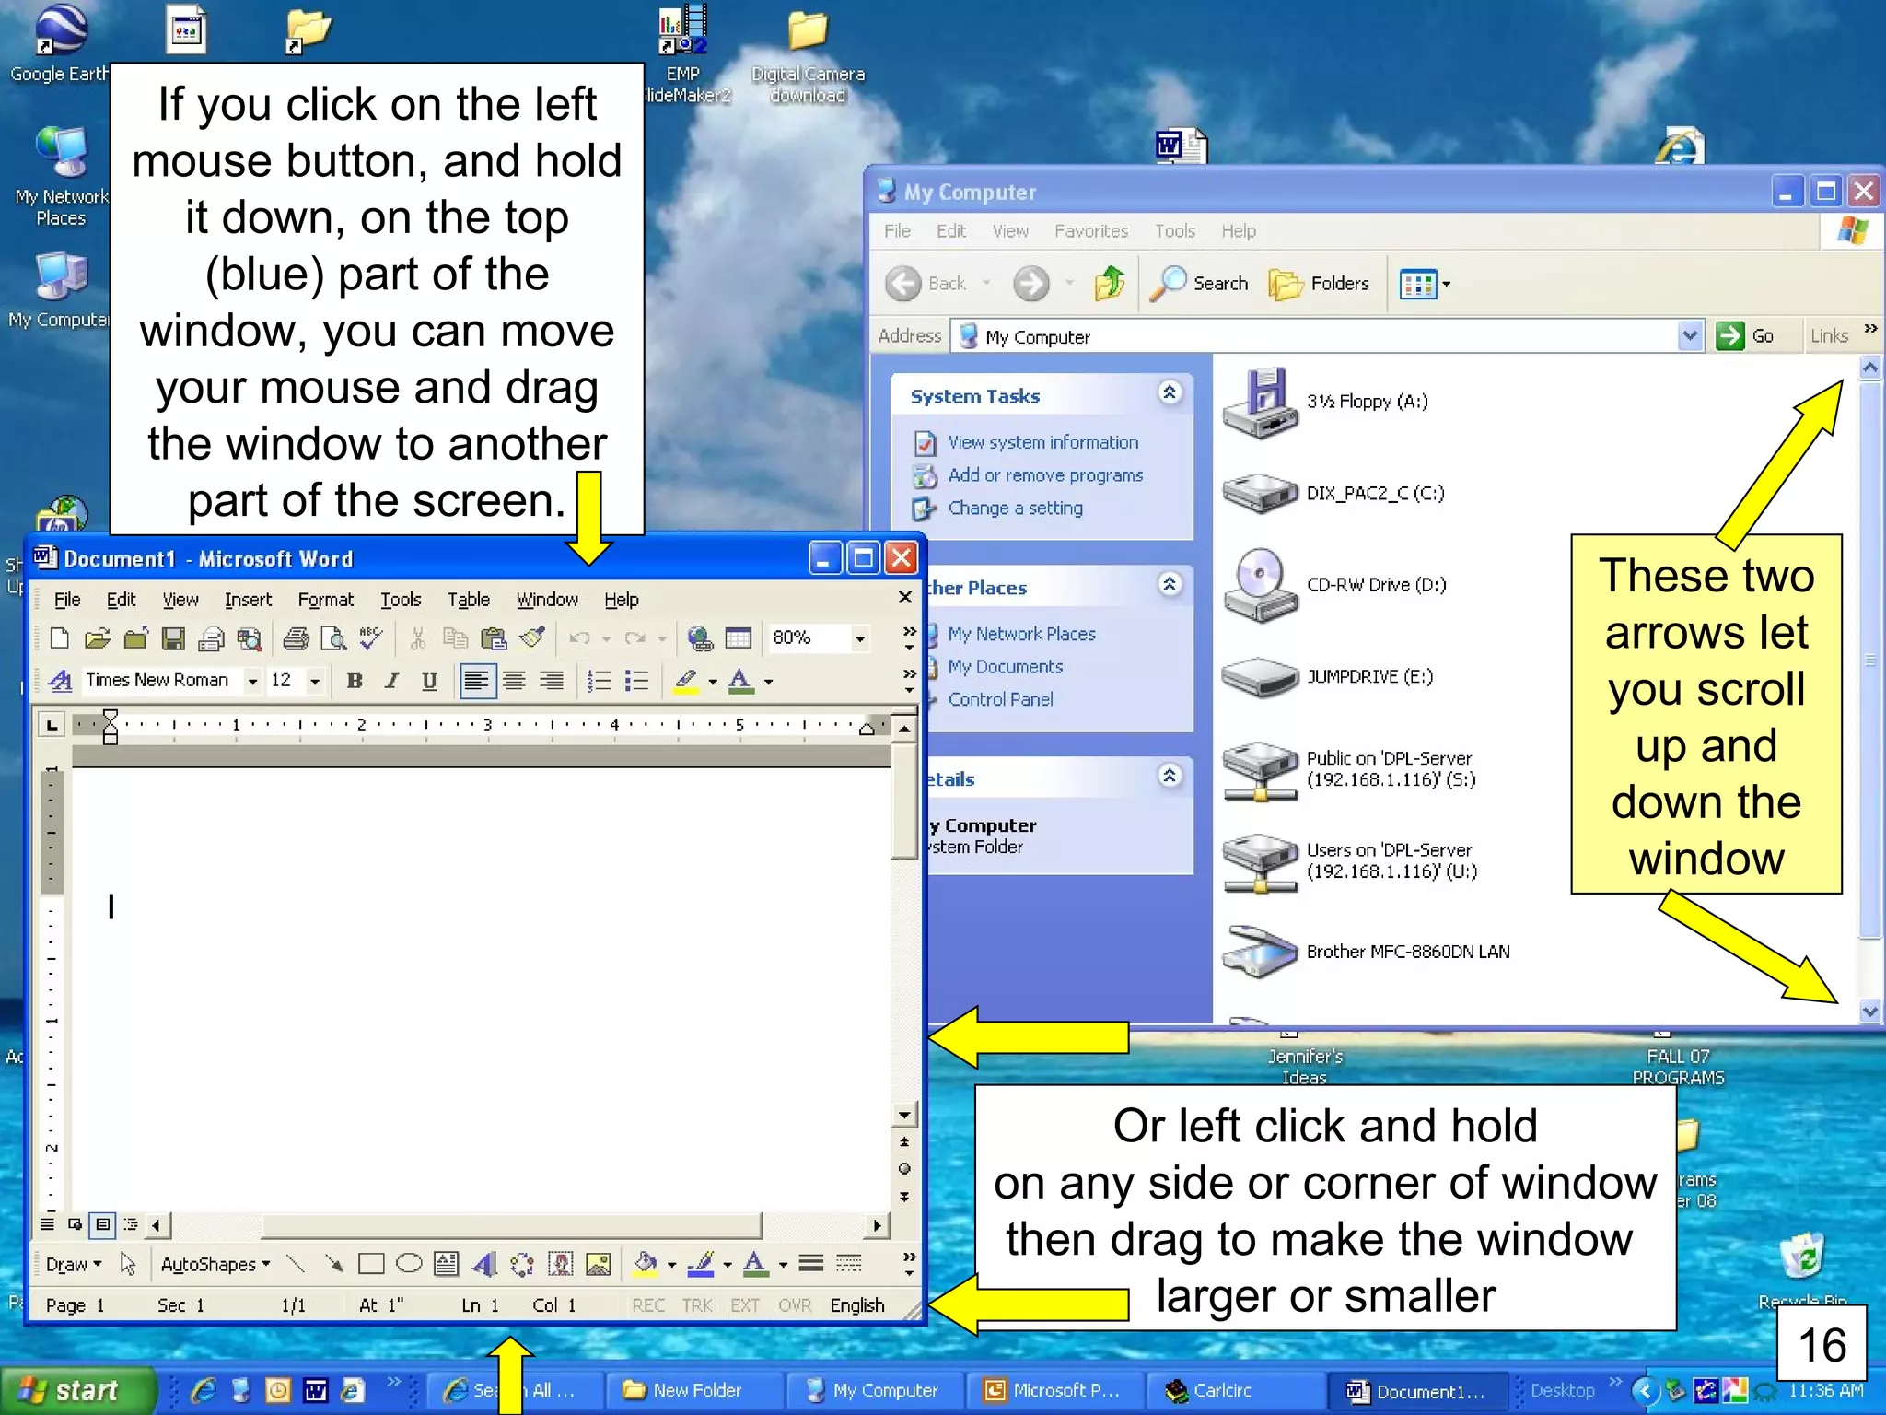Collapse the System Tasks panel
1886x1415 pixels.
click(1170, 393)
